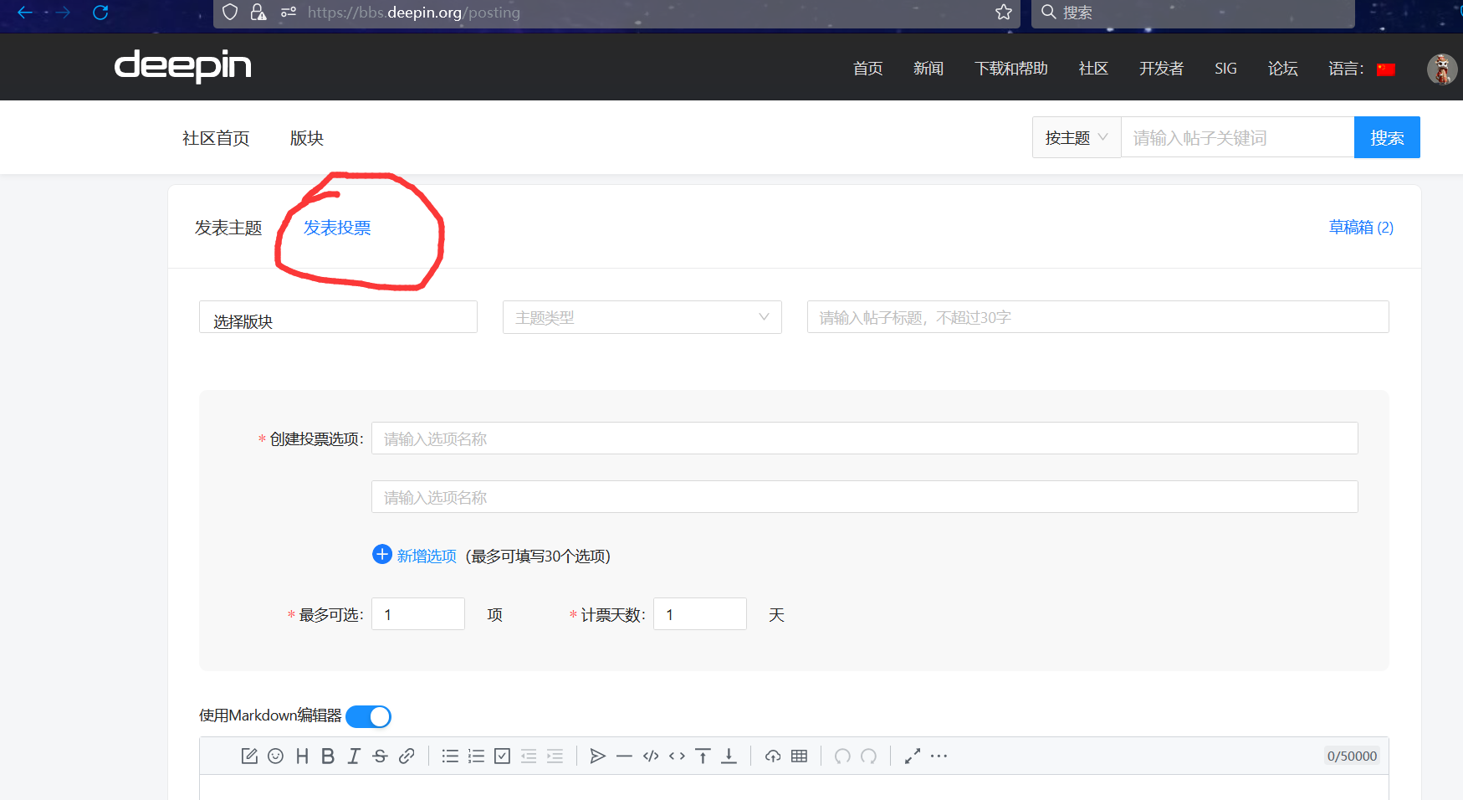Apply italic formatting in the editor
This screenshot has height=800, width=1463.
point(354,756)
